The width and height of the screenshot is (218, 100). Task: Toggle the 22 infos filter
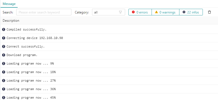tap(191, 12)
